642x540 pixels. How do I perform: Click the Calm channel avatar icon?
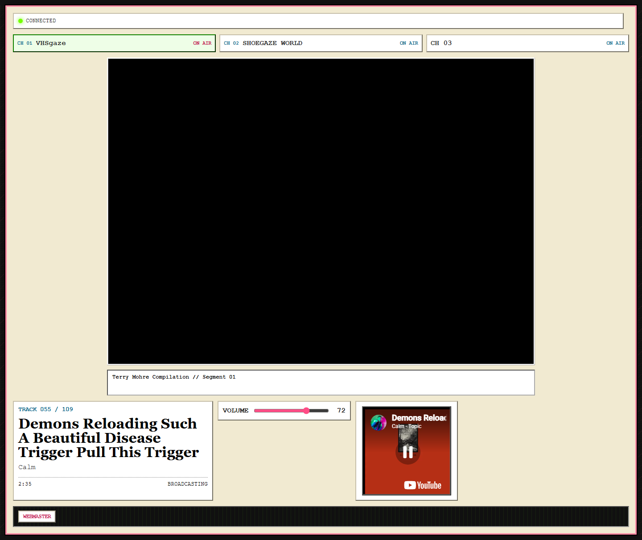click(379, 422)
